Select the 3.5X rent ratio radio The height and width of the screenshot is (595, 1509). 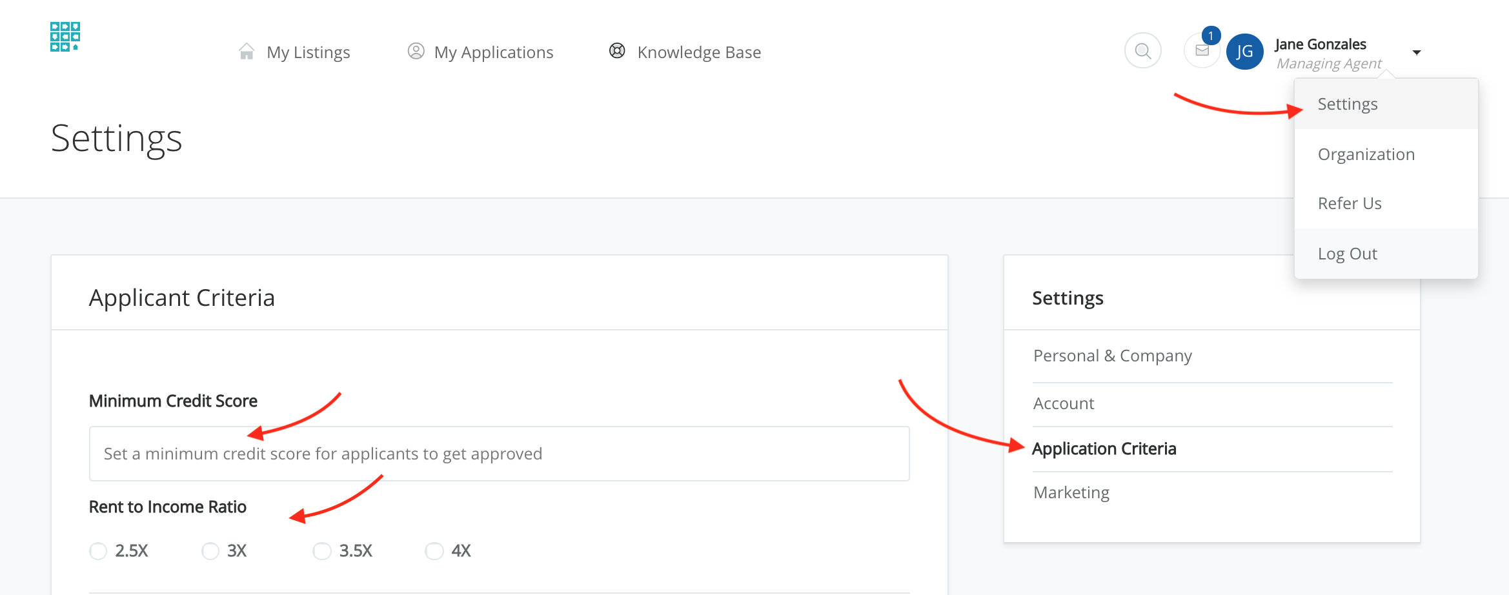pyautogui.click(x=322, y=551)
